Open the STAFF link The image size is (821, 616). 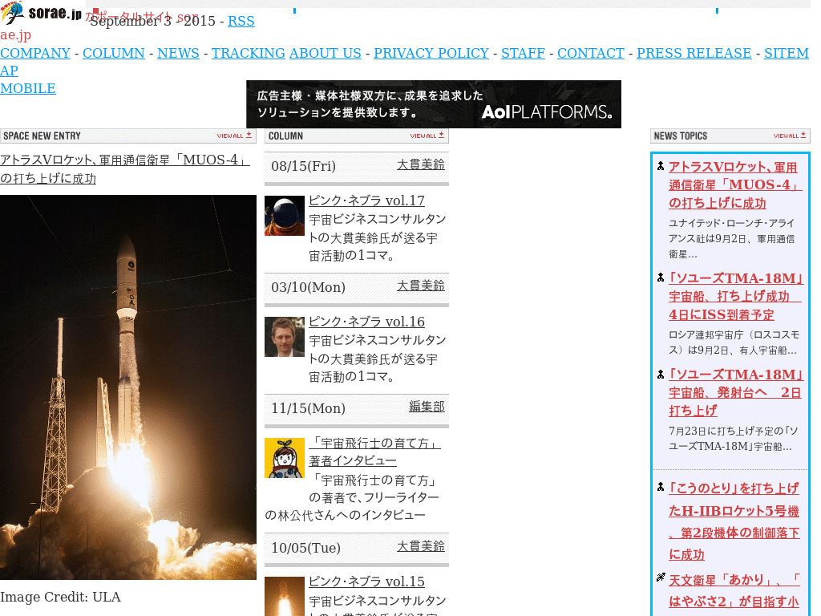pos(523,53)
